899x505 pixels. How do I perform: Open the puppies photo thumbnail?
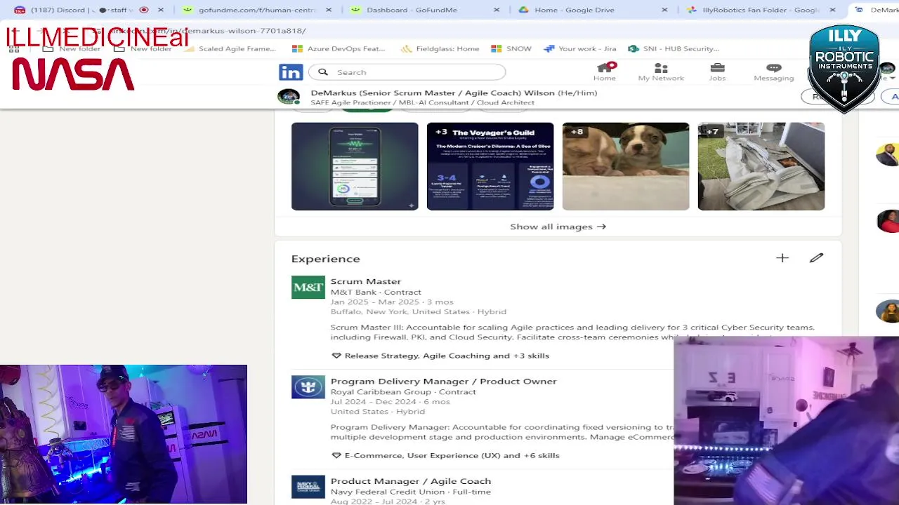coord(626,166)
